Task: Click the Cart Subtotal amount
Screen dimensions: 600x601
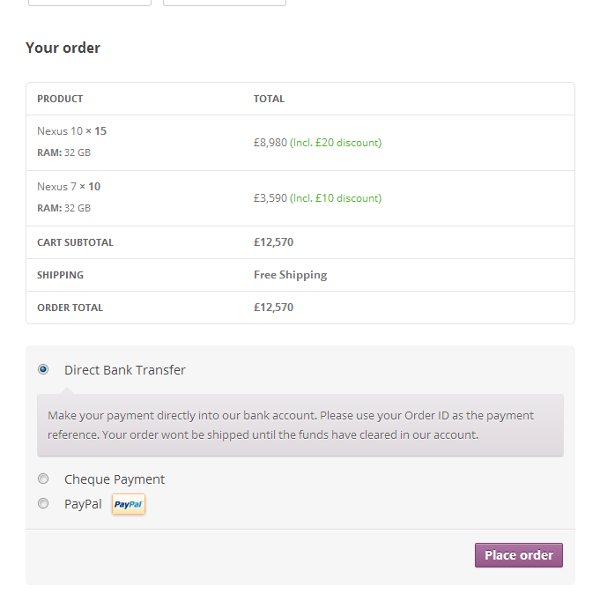Action: tap(273, 242)
